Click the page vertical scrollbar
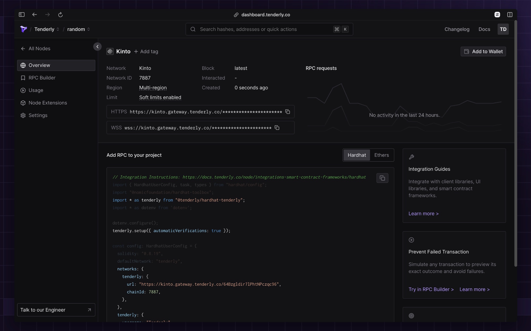This screenshot has height=331, width=531. click(x=516, y=143)
